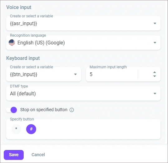Click the Save button

pos(14,155)
